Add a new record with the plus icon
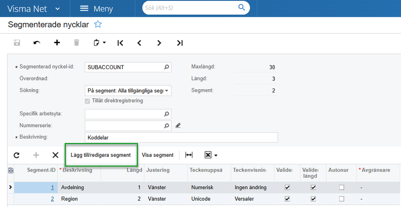Viewport: 401px width, 207px height. 57,43
